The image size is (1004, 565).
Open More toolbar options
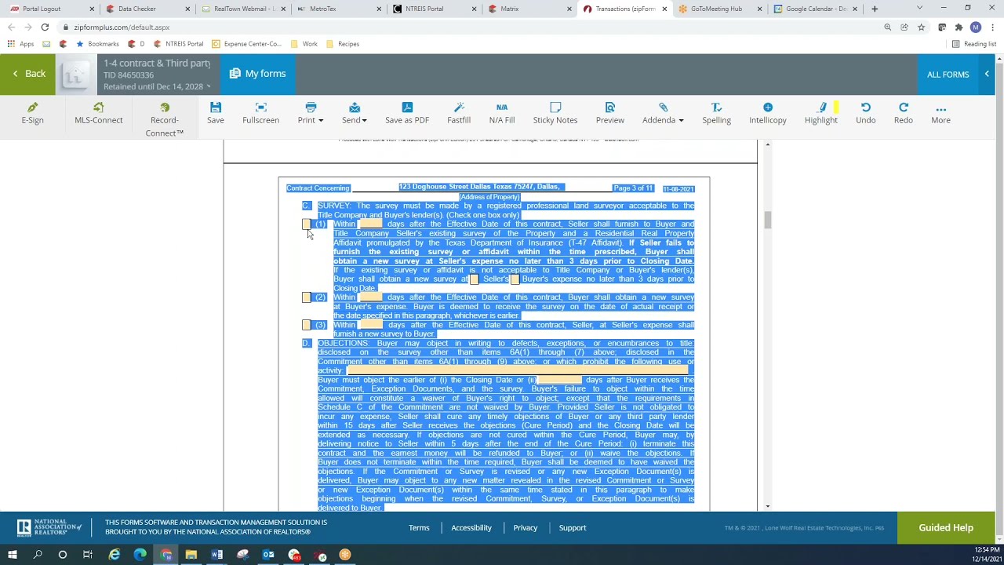point(941,113)
